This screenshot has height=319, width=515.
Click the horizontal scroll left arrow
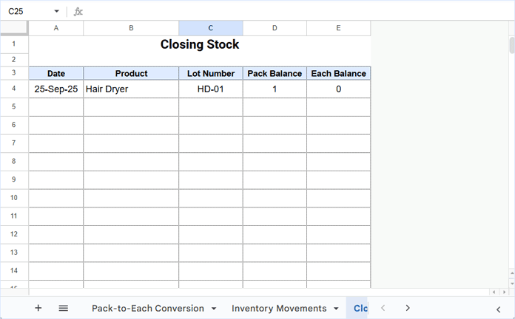(x=494, y=292)
